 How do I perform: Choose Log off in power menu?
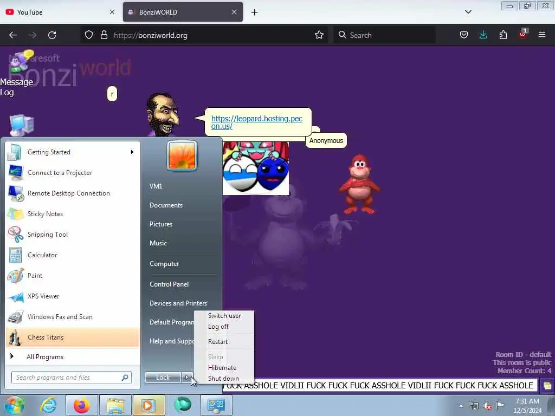(218, 327)
